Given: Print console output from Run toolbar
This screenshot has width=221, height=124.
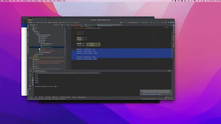Looking at the screenshot, I should coord(33,82).
